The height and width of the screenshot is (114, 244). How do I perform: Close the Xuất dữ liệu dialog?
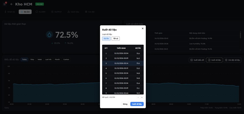142,28
